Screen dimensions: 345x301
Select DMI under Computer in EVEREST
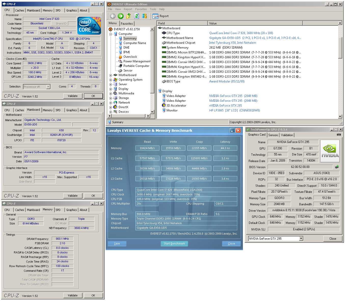[124, 48]
